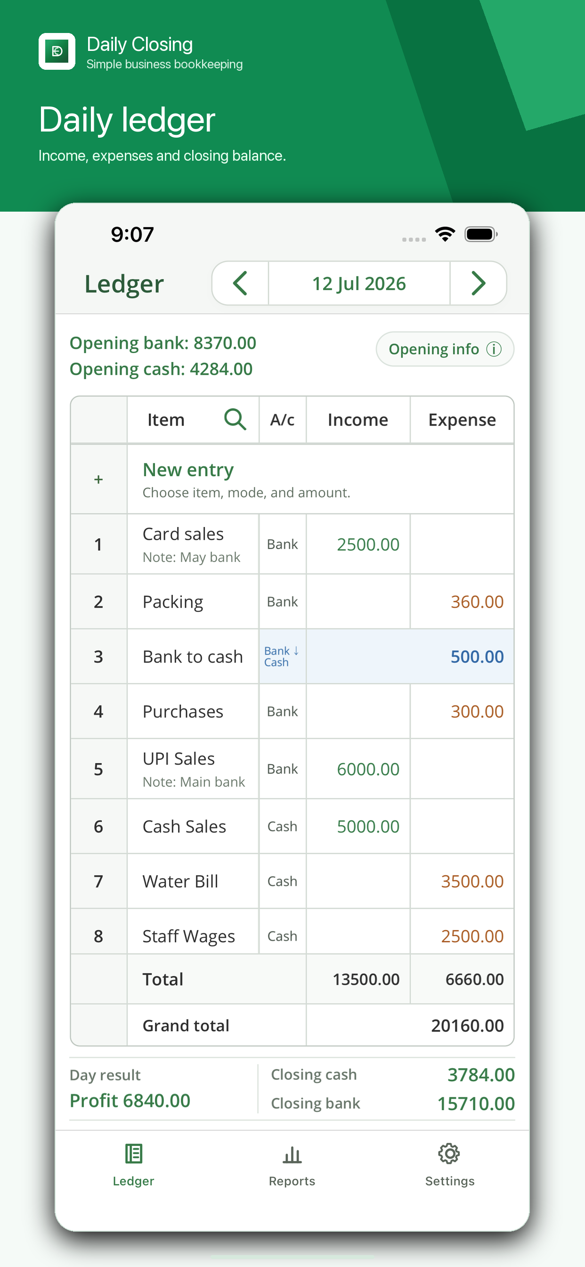The width and height of the screenshot is (585, 1267).
Task: Tap the Bank account cell for Packing
Action: pos(283,601)
